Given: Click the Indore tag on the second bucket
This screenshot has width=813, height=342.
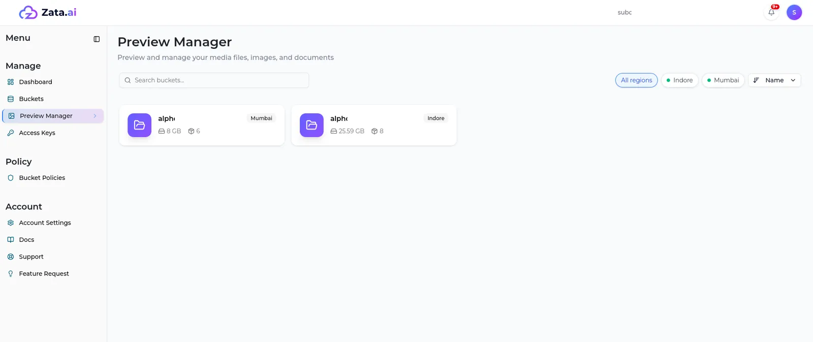Looking at the screenshot, I should tap(435, 118).
